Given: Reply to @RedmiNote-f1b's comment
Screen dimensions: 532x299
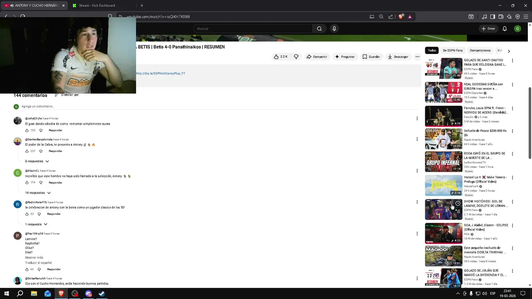Looking at the screenshot, I should click(54, 214).
